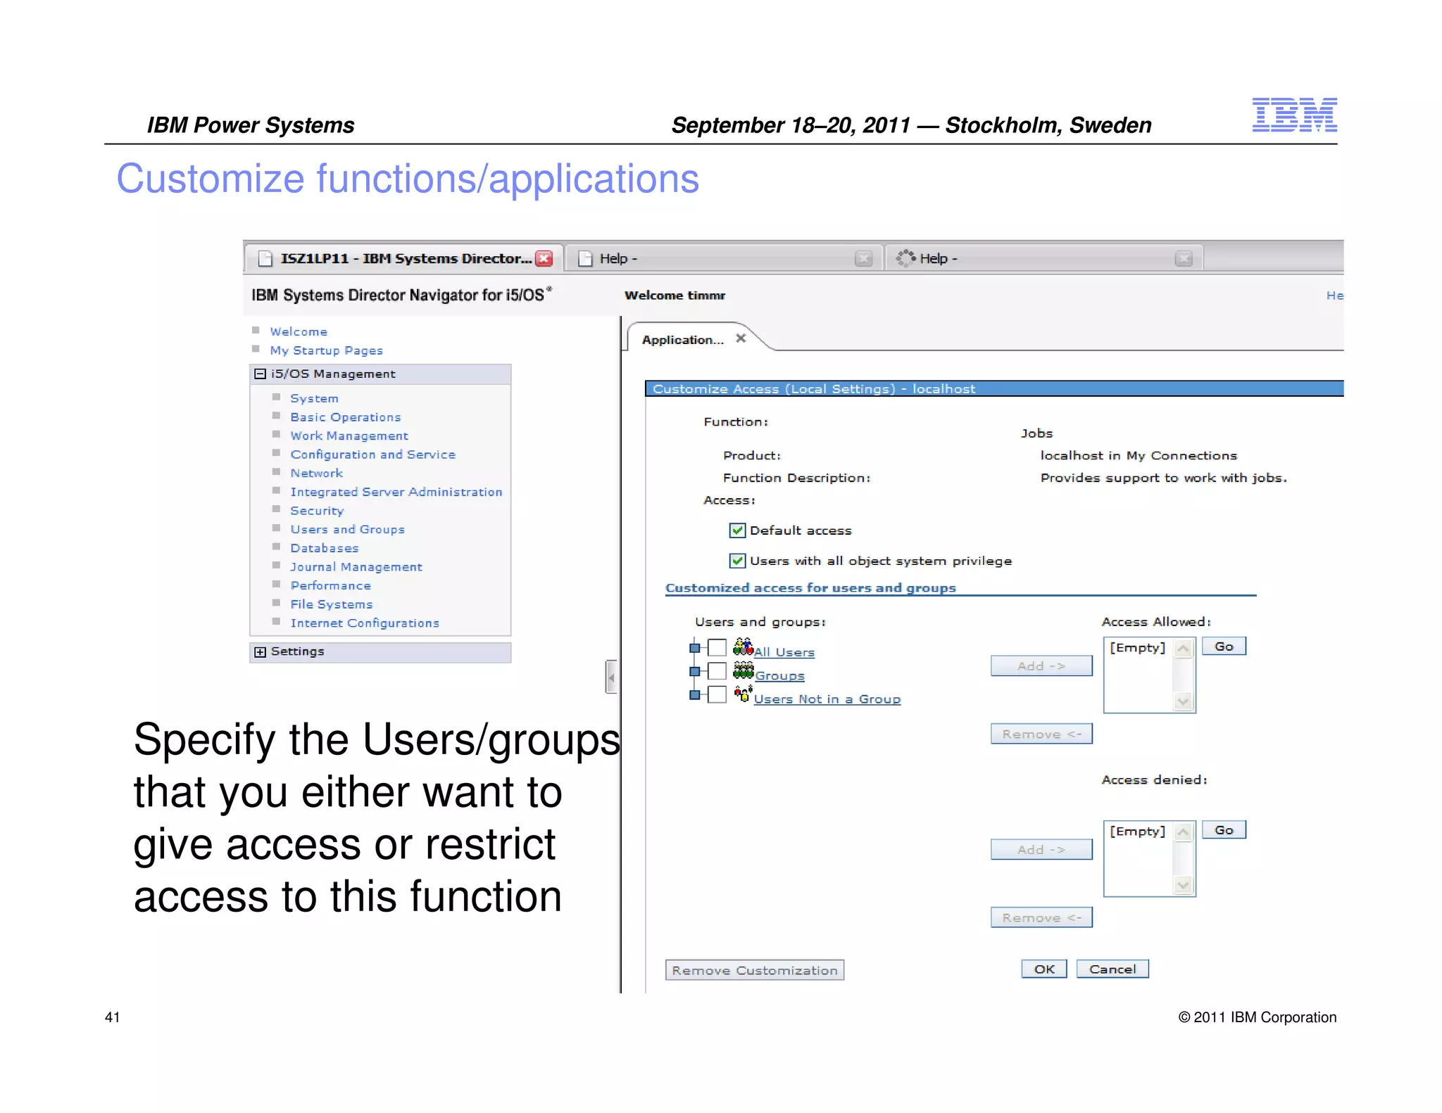Check the Users Not in a Group checkbox
1442x1113 pixels.
tap(717, 694)
